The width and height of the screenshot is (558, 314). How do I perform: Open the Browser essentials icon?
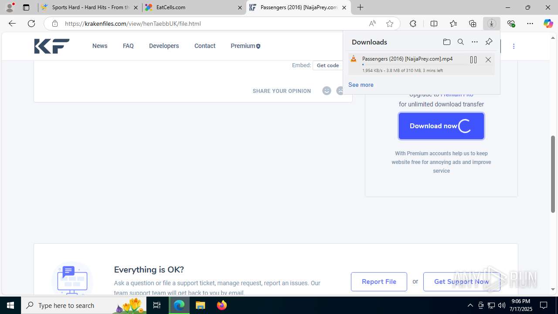[x=511, y=24]
